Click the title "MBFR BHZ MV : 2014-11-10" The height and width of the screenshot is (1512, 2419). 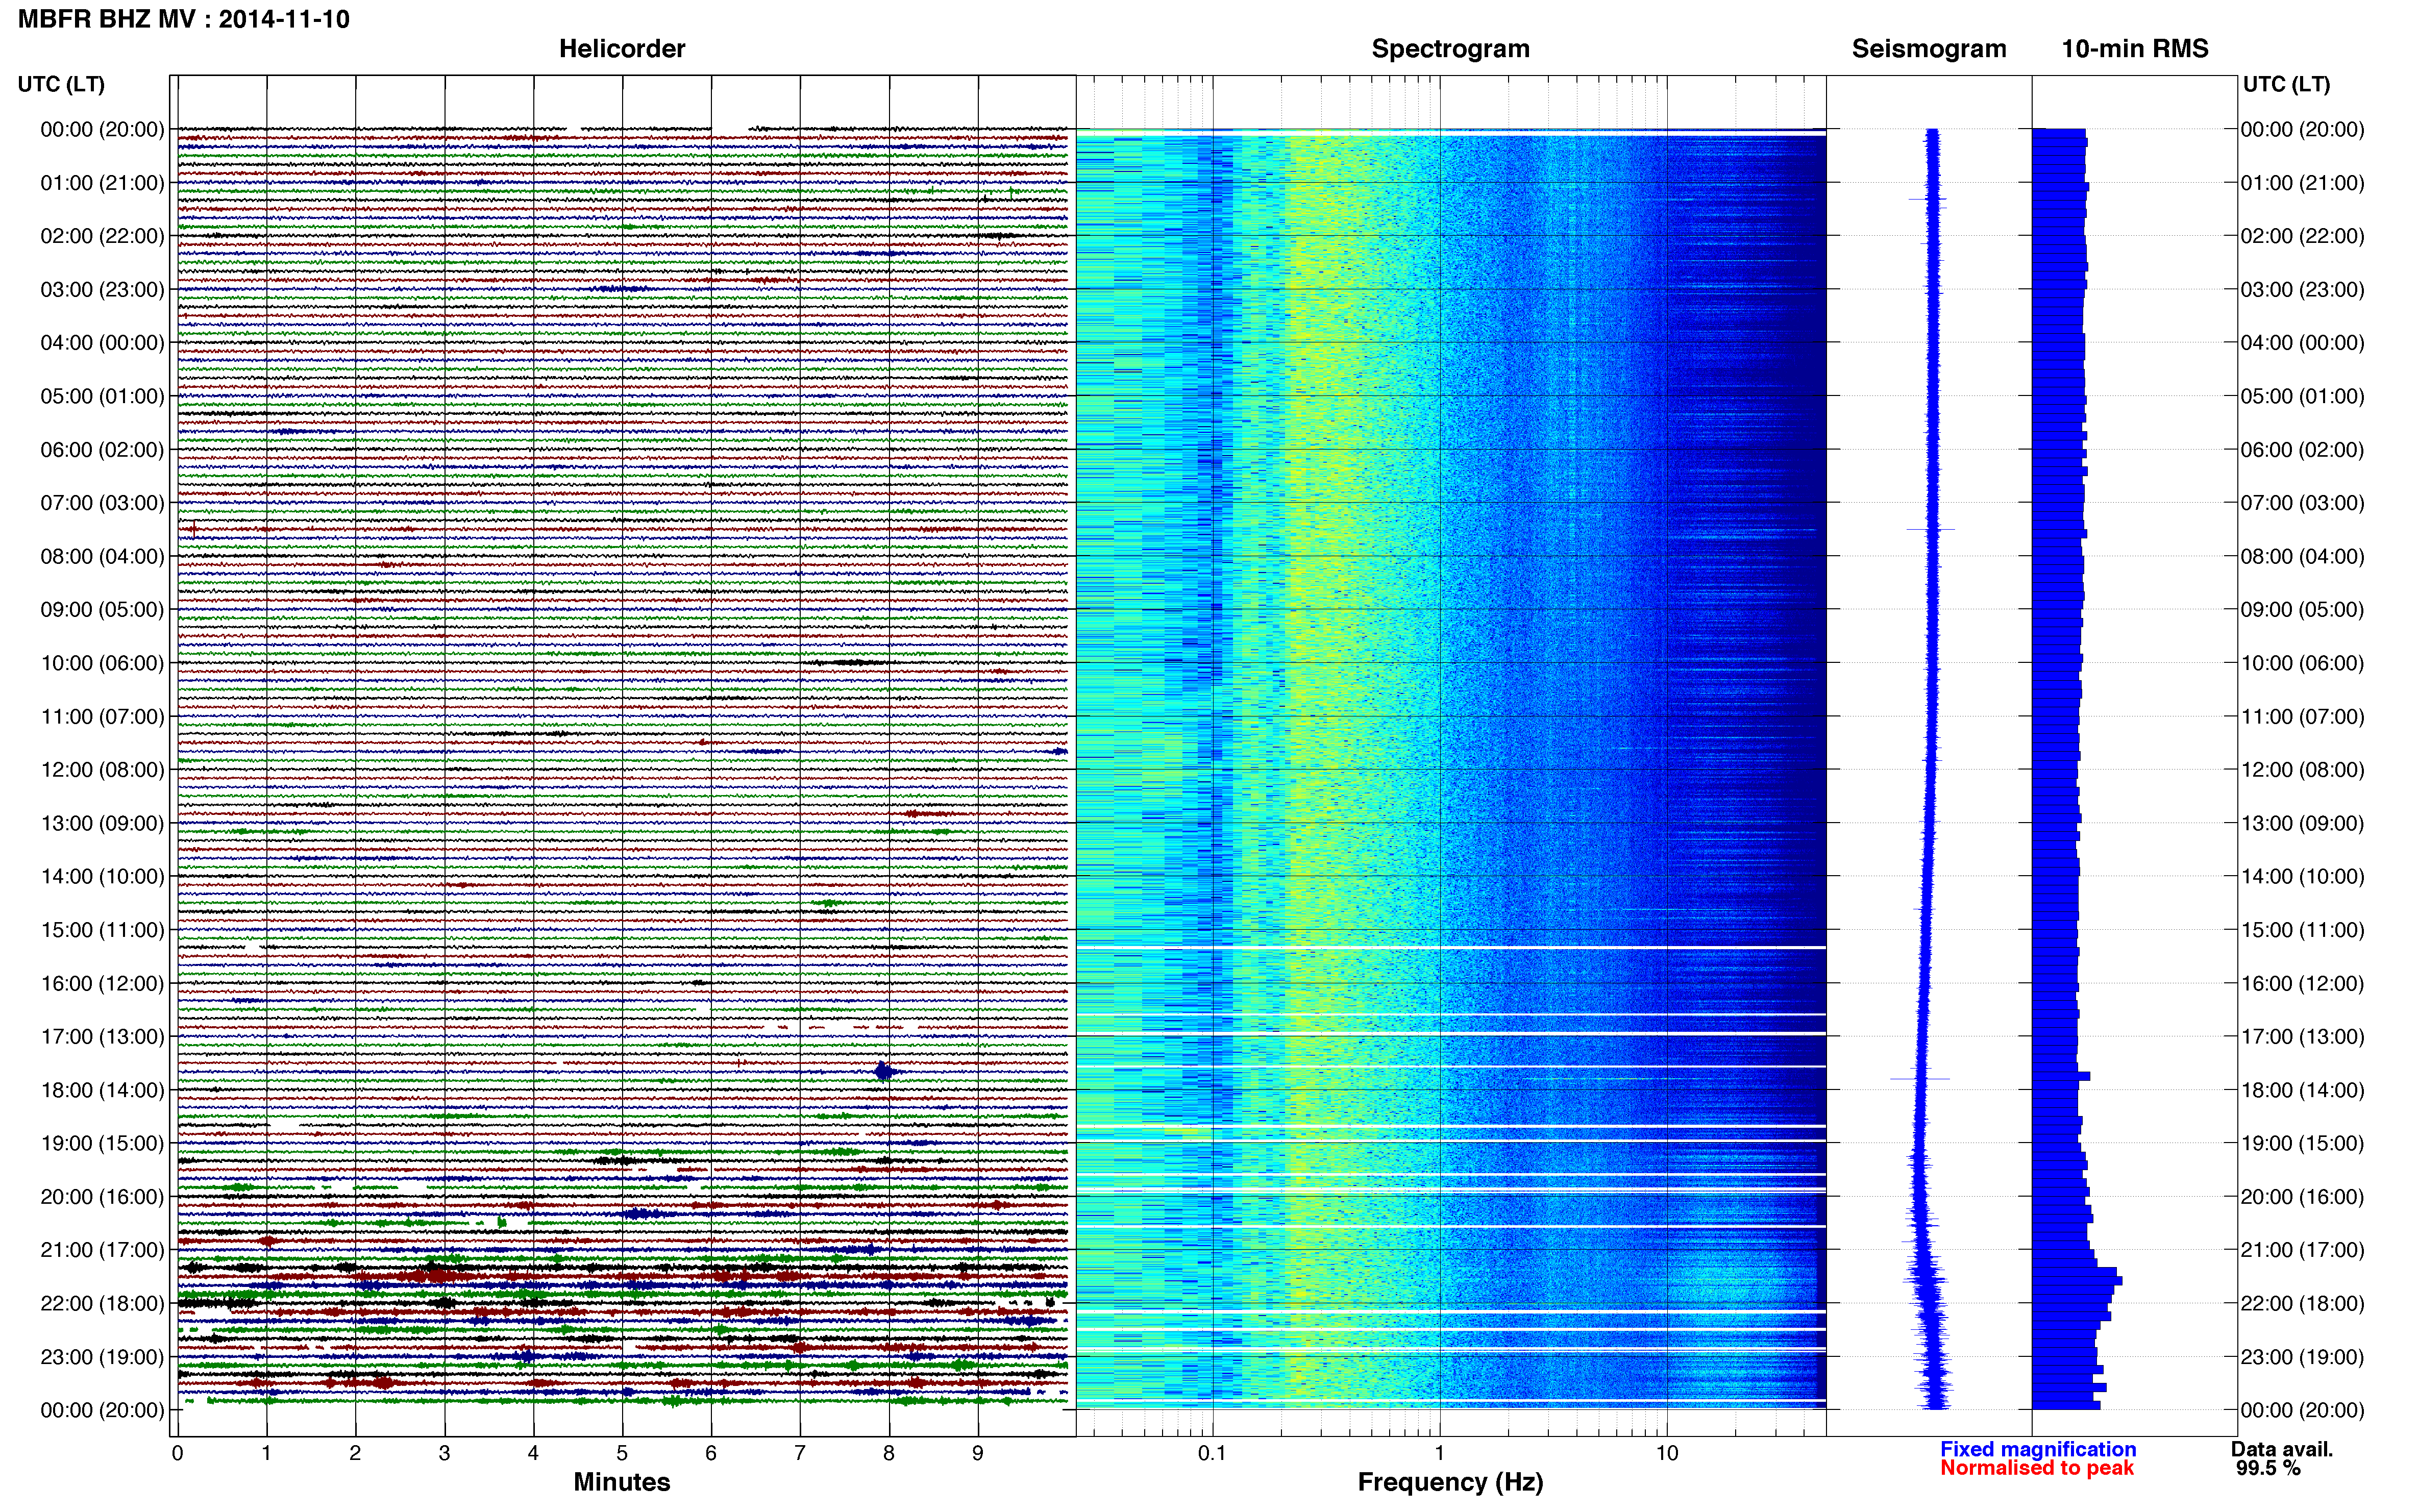point(184,19)
